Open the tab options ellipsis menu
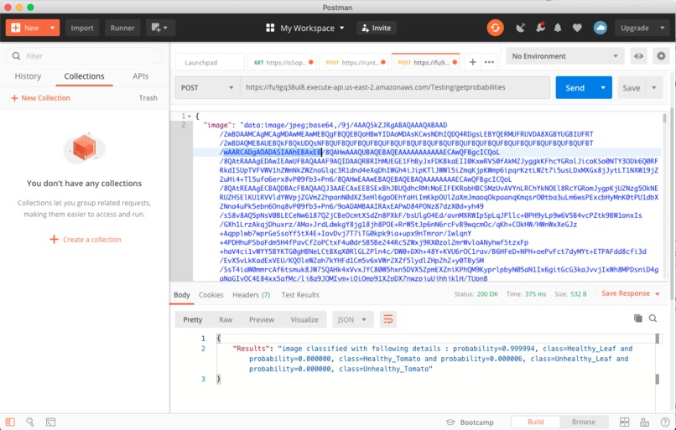Screen dimensions: 676x430 [489, 63]
